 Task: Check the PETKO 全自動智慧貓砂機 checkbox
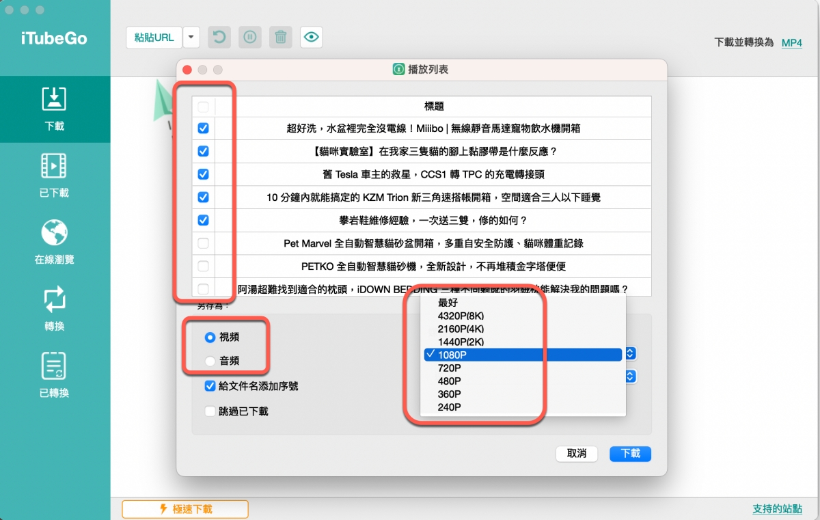coord(203,266)
